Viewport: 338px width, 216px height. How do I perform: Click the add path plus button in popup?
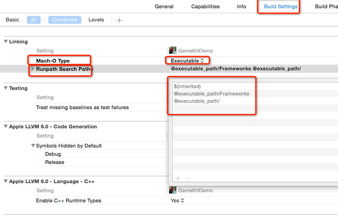click(x=178, y=178)
